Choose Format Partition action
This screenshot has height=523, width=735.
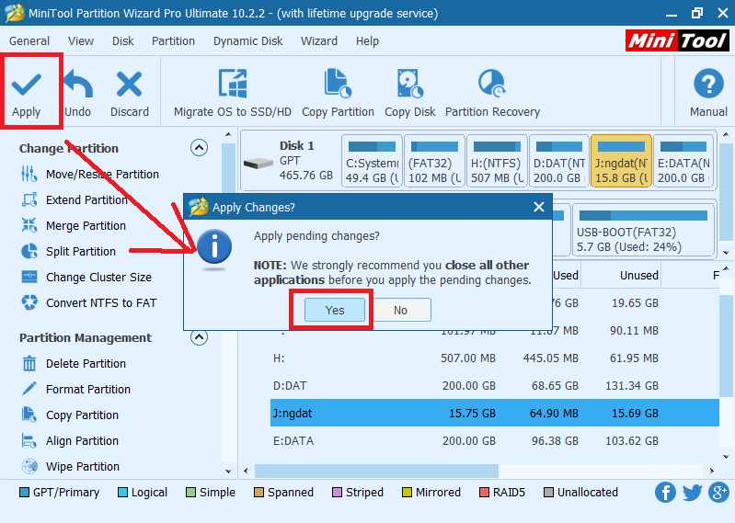tap(76, 389)
